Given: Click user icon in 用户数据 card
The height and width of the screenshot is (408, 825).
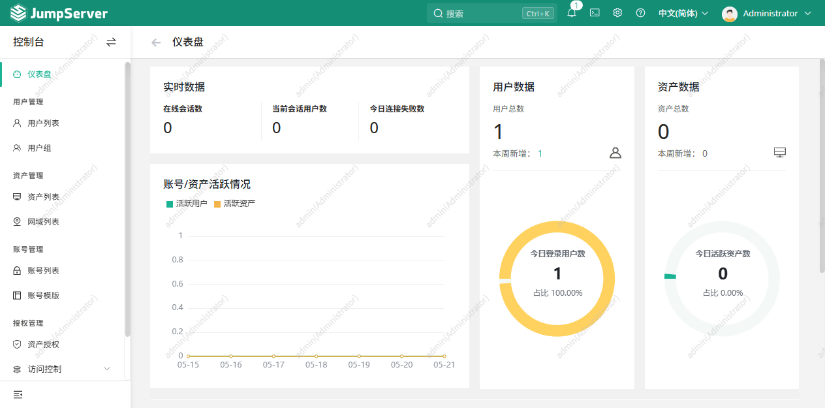Looking at the screenshot, I should [615, 153].
